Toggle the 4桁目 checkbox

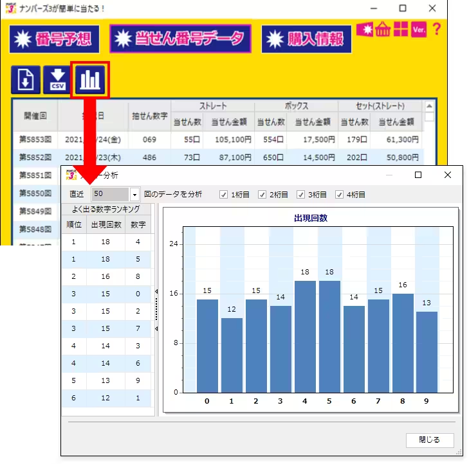pos(339,195)
